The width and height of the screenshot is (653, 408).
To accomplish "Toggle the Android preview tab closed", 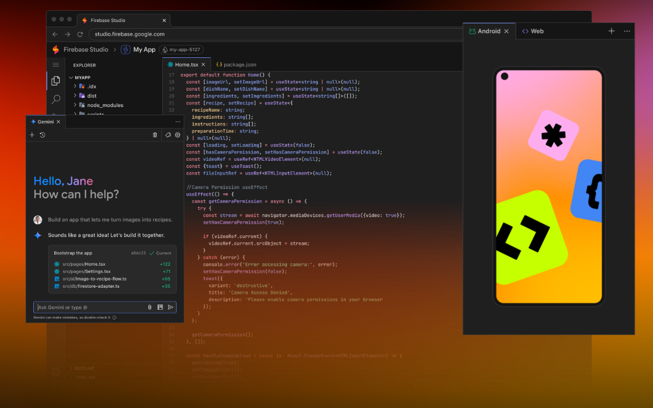I will (506, 31).
